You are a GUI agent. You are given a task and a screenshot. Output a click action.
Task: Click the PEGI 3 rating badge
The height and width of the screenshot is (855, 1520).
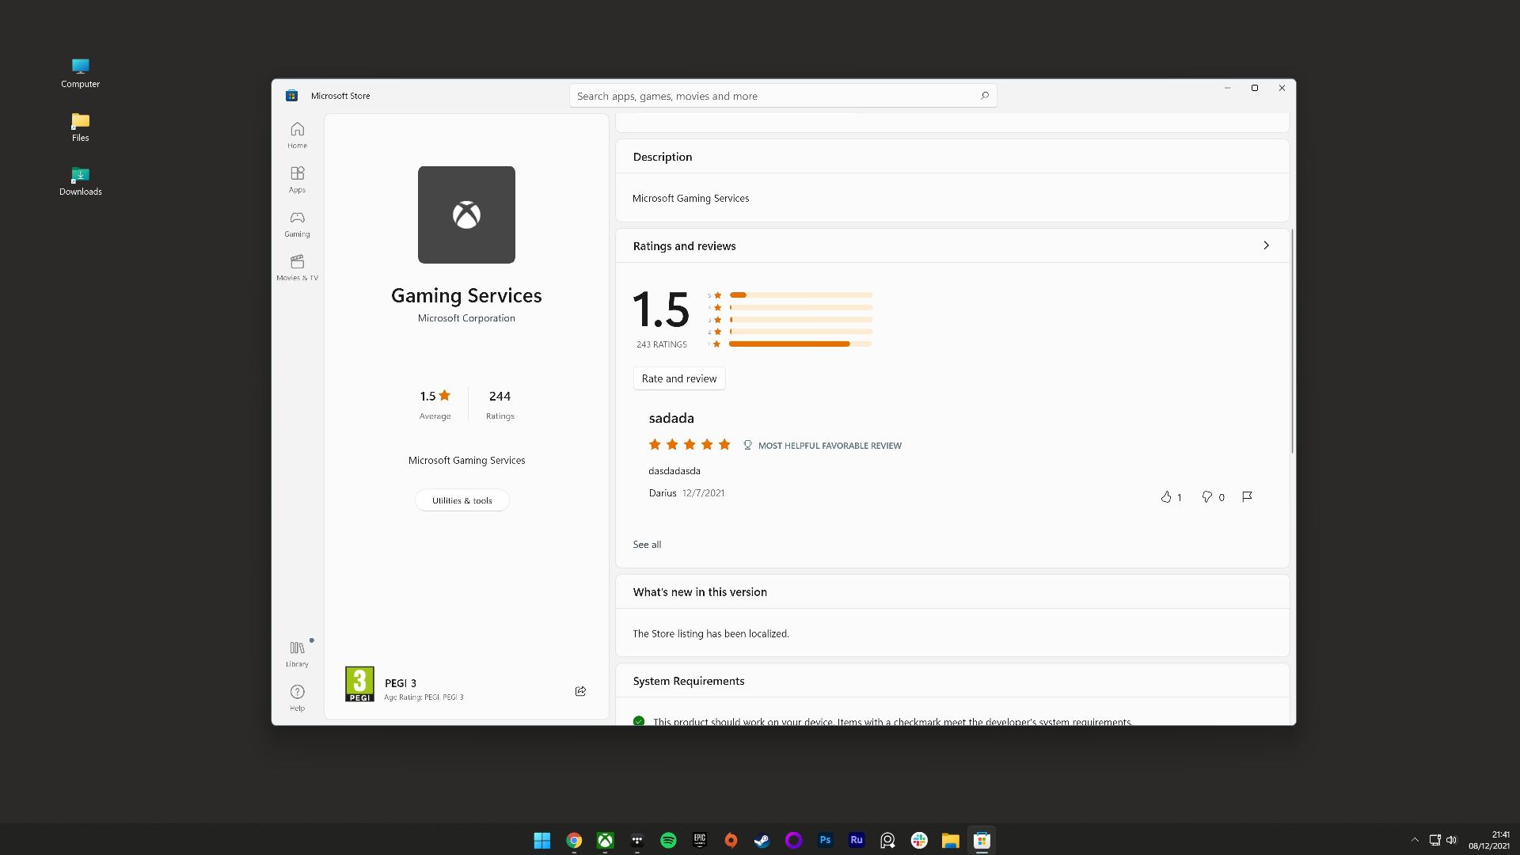(359, 684)
